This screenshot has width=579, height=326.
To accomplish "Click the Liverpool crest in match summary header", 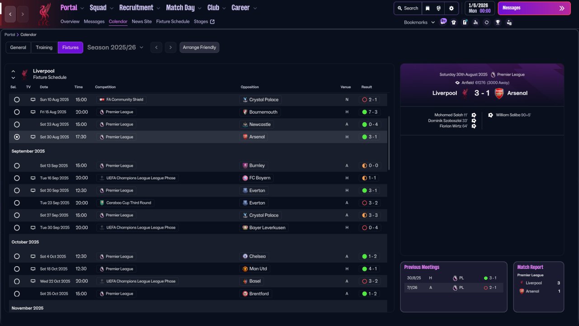I will (465, 93).
